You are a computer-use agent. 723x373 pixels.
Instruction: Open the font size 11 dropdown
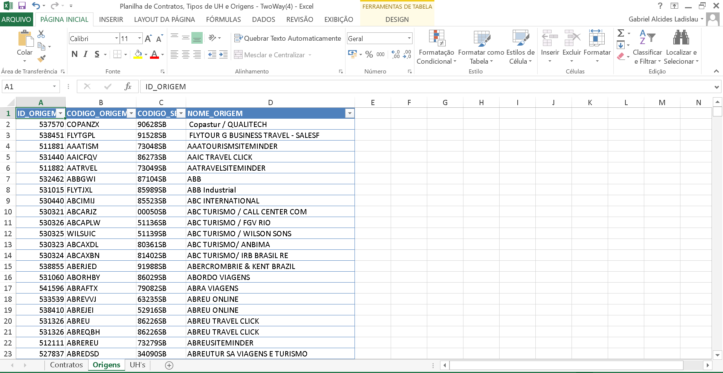point(139,38)
